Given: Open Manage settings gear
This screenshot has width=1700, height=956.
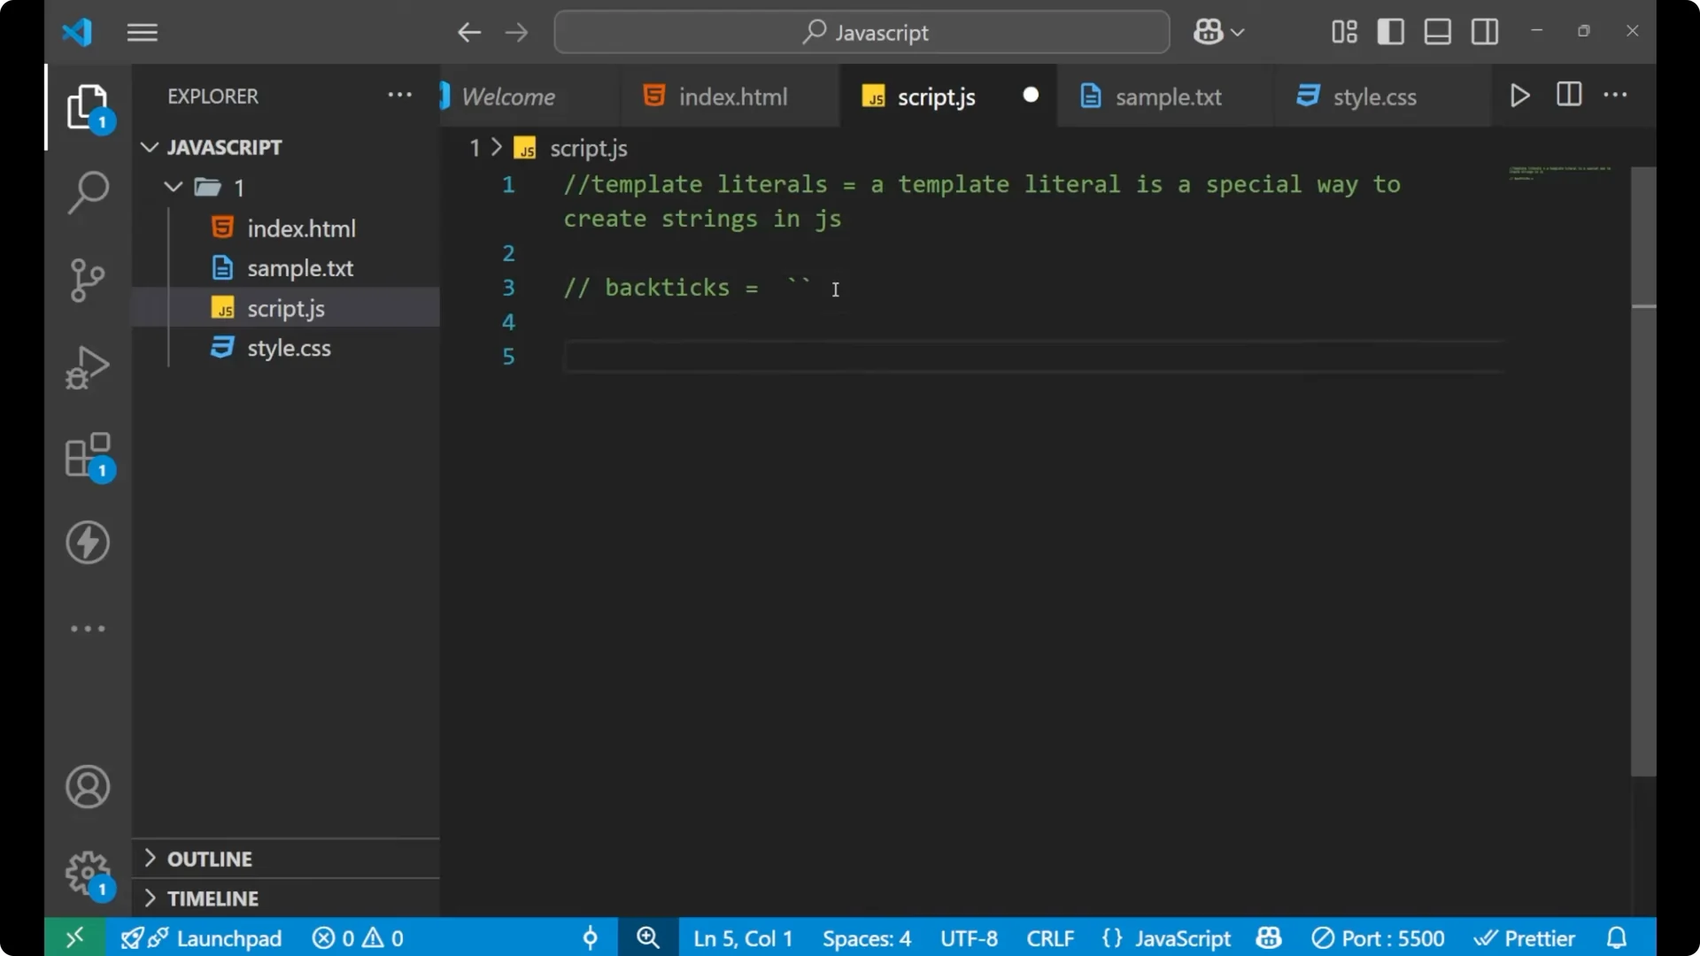Looking at the screenshot, I should click(x=87, y=873).
